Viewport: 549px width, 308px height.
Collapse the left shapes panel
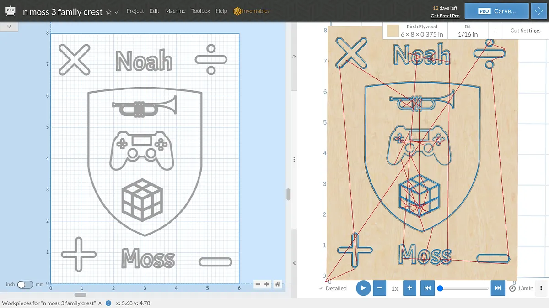pyautogui.click(x=9, y=27)
